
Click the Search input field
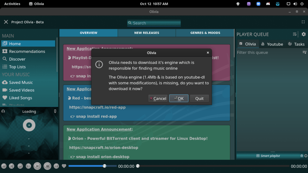pyautogui.click(x=154, y=23)
